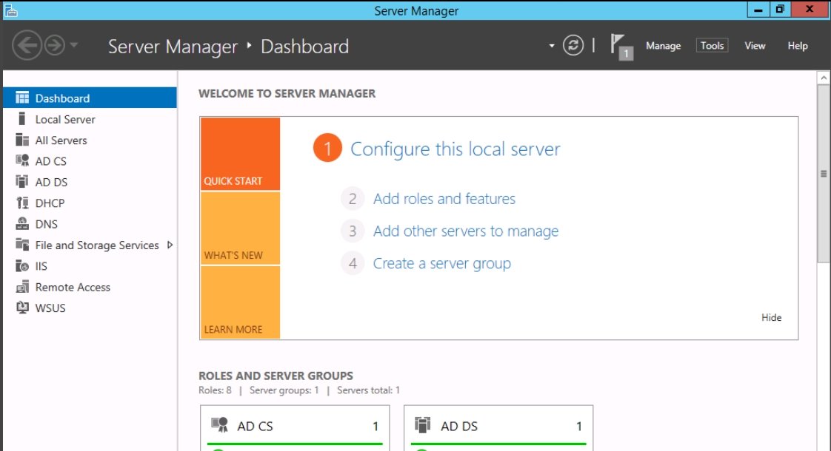This screenshot has height=451, width=831.
Task: Click the AD DS sidebar icon
Action: [22, 182]
